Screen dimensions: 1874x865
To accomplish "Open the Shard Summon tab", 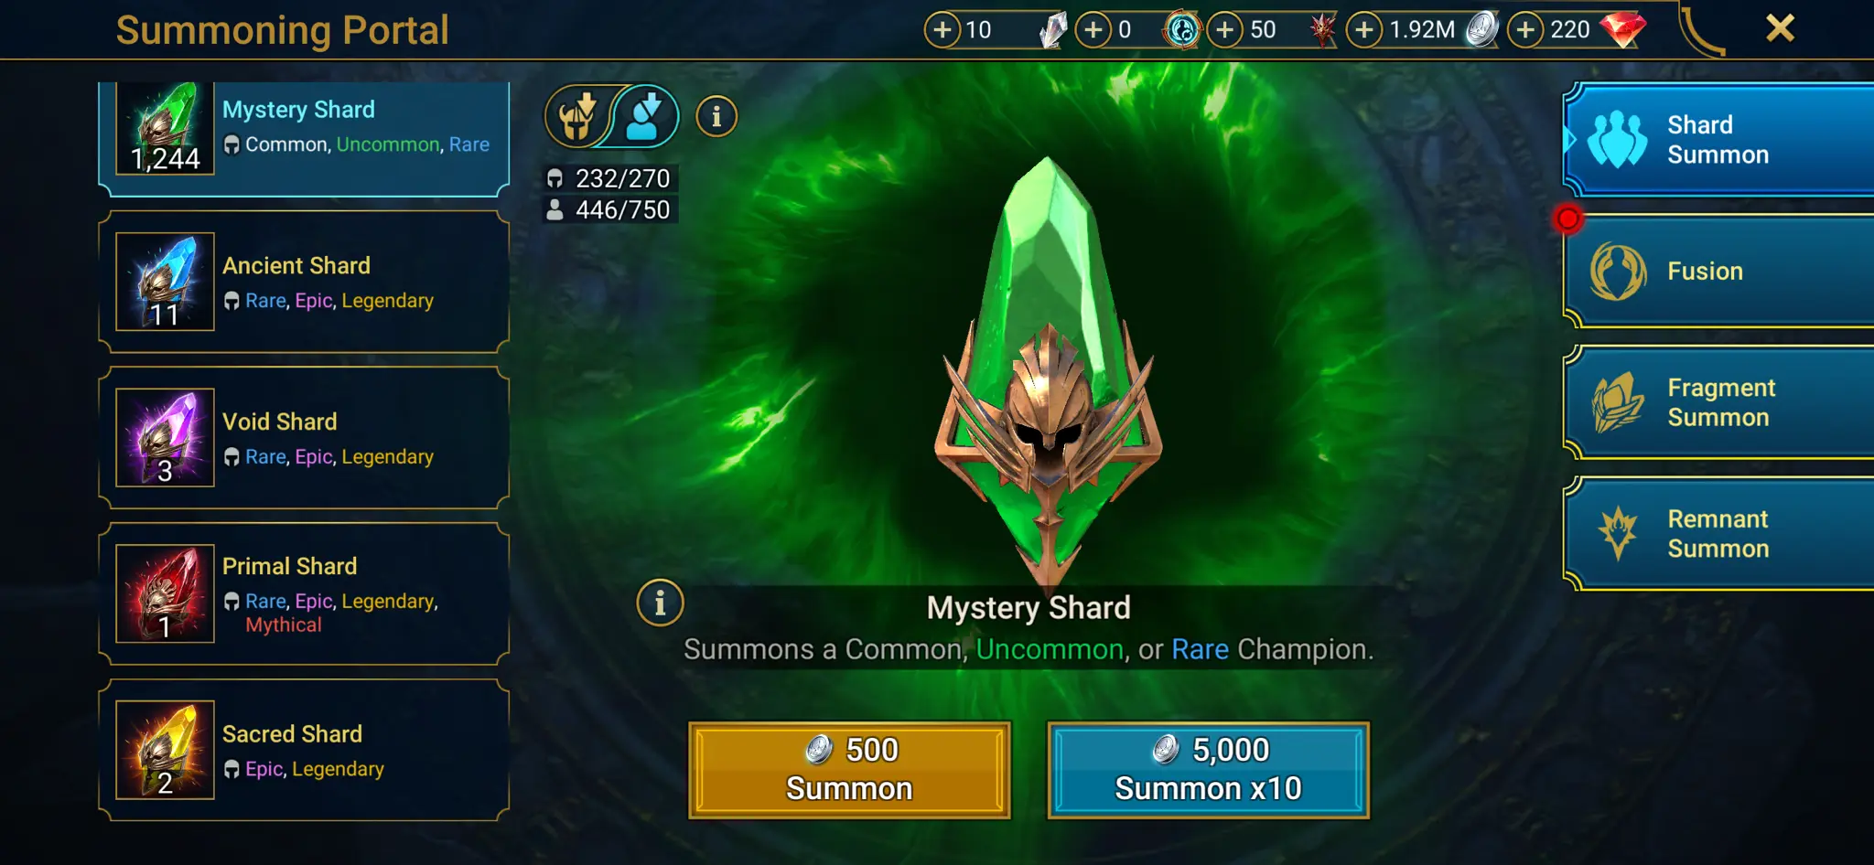I will tap(1718, 140).
